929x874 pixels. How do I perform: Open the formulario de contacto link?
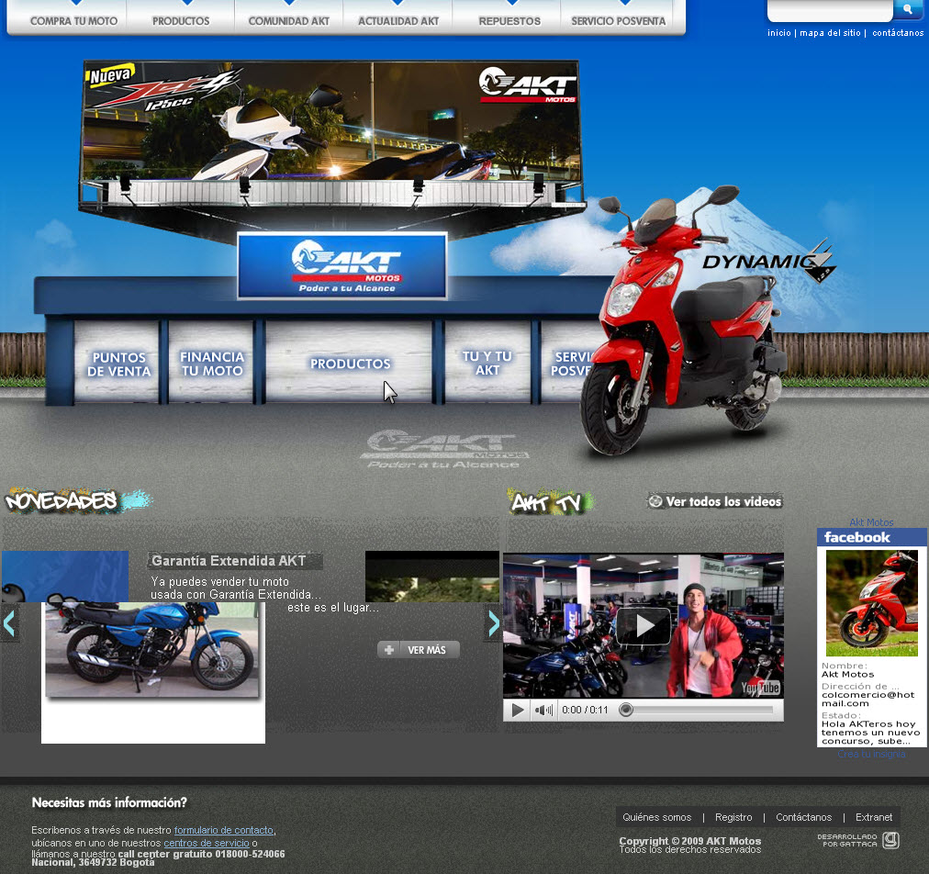(x=223, y=830)
